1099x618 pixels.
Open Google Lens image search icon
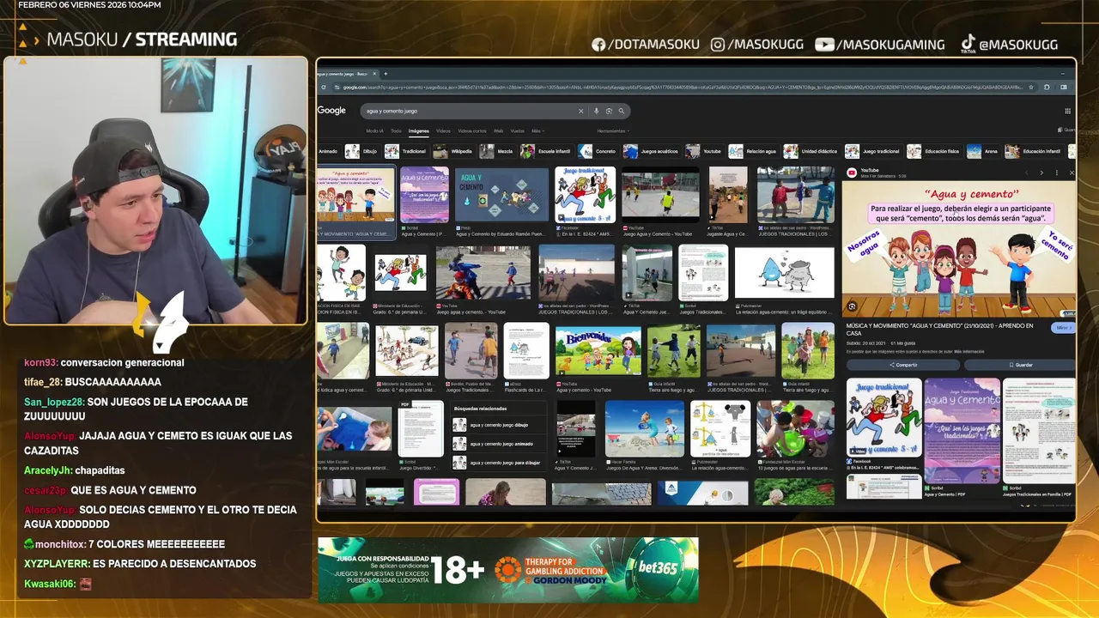(x=609, y=111)
